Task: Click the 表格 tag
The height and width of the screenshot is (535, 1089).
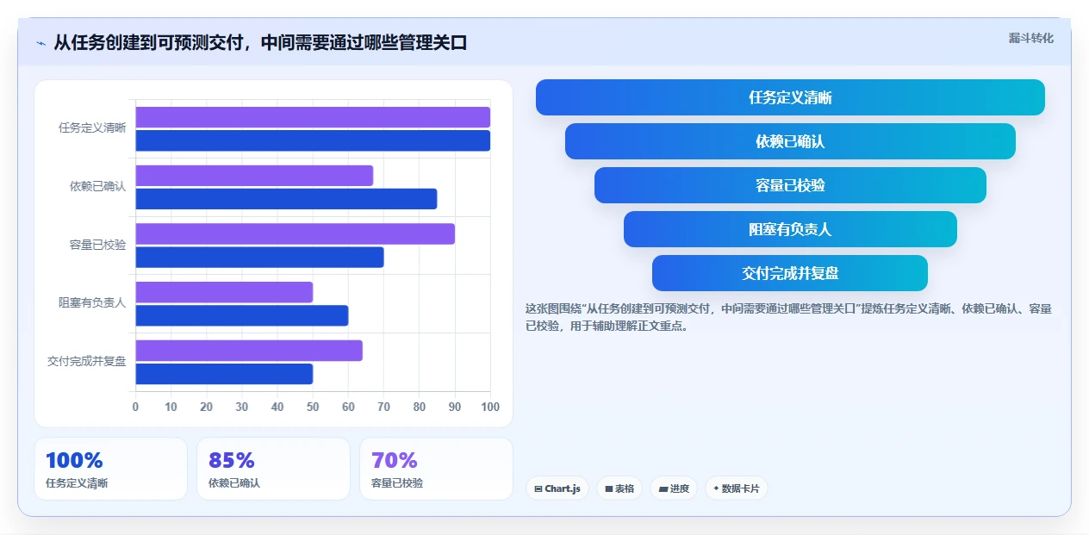Action: point(619,488)
